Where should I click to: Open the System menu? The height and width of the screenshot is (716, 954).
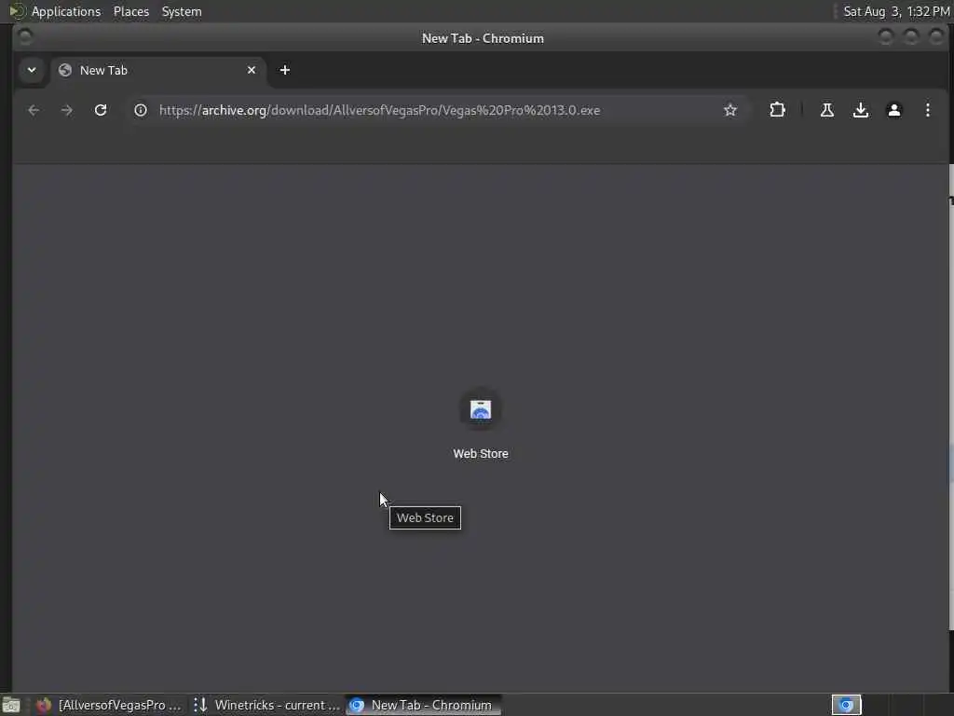pos(182,11)
